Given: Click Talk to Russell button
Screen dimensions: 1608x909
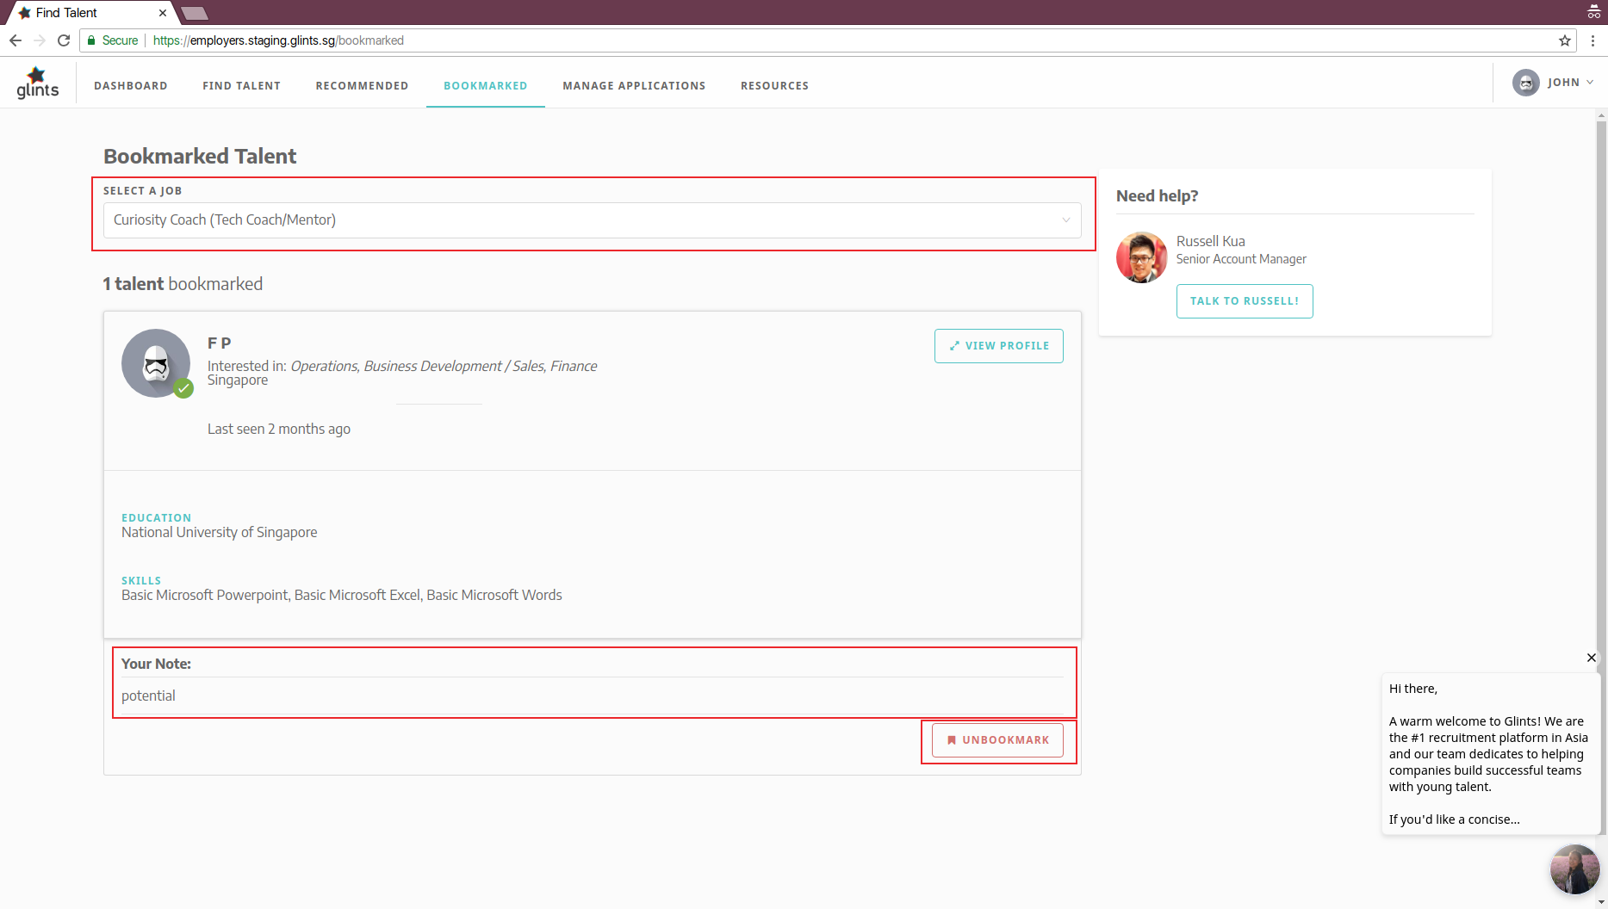Looking at the screenshot, I should coord(1244,301).
